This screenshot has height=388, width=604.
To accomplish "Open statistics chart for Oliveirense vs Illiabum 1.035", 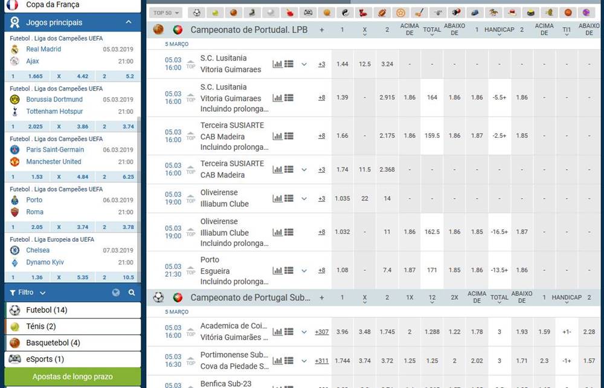I will (x=277, y=198).
